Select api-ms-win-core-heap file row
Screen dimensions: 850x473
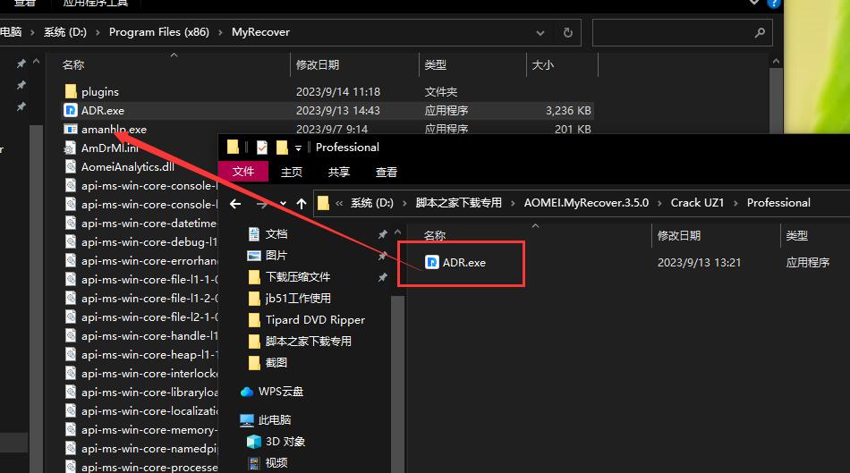(x=140, y=355)
